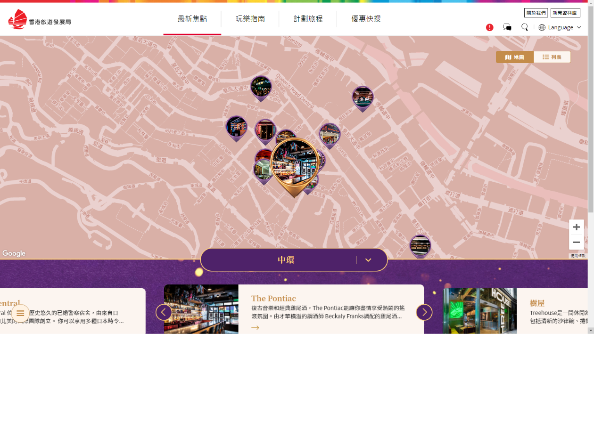Open The Pontiac title link

273,298
